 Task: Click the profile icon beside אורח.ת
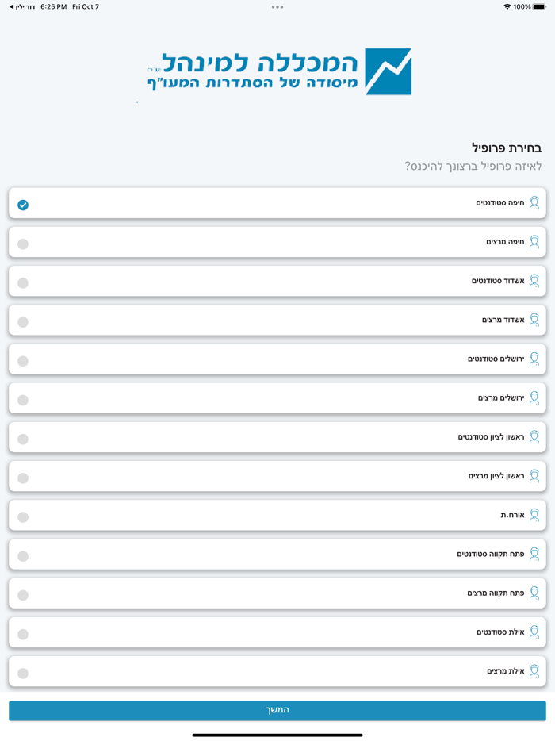[x=534, y=515]
